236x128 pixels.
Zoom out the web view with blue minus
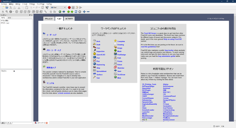pos(88,12)
